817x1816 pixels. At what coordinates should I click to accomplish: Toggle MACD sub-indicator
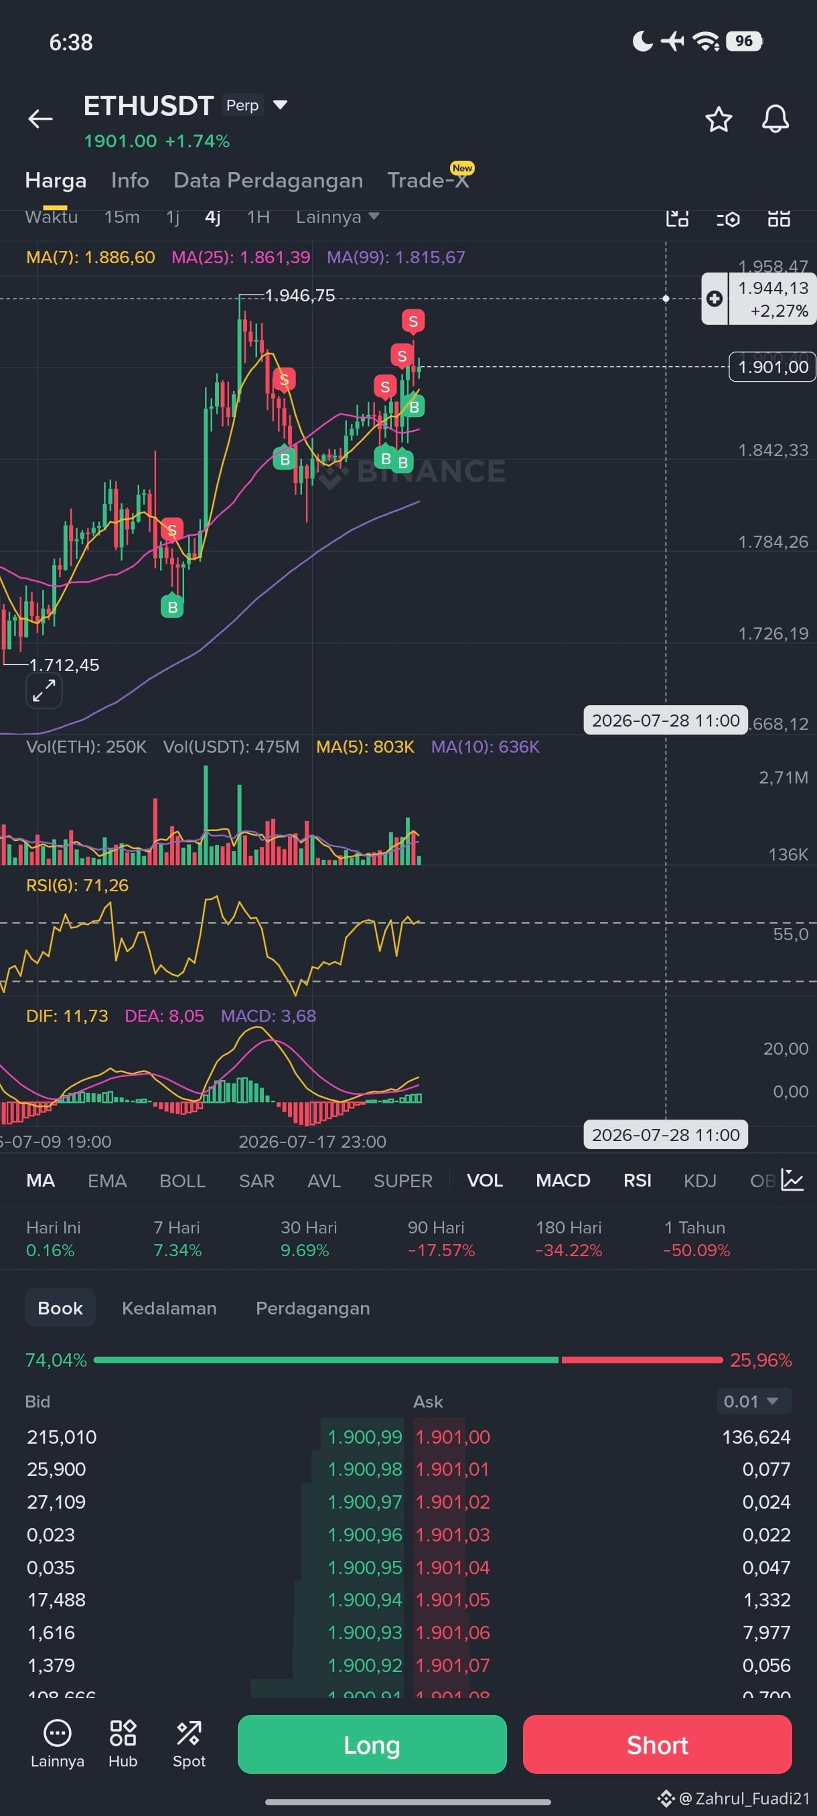(x=563, y=1181)
